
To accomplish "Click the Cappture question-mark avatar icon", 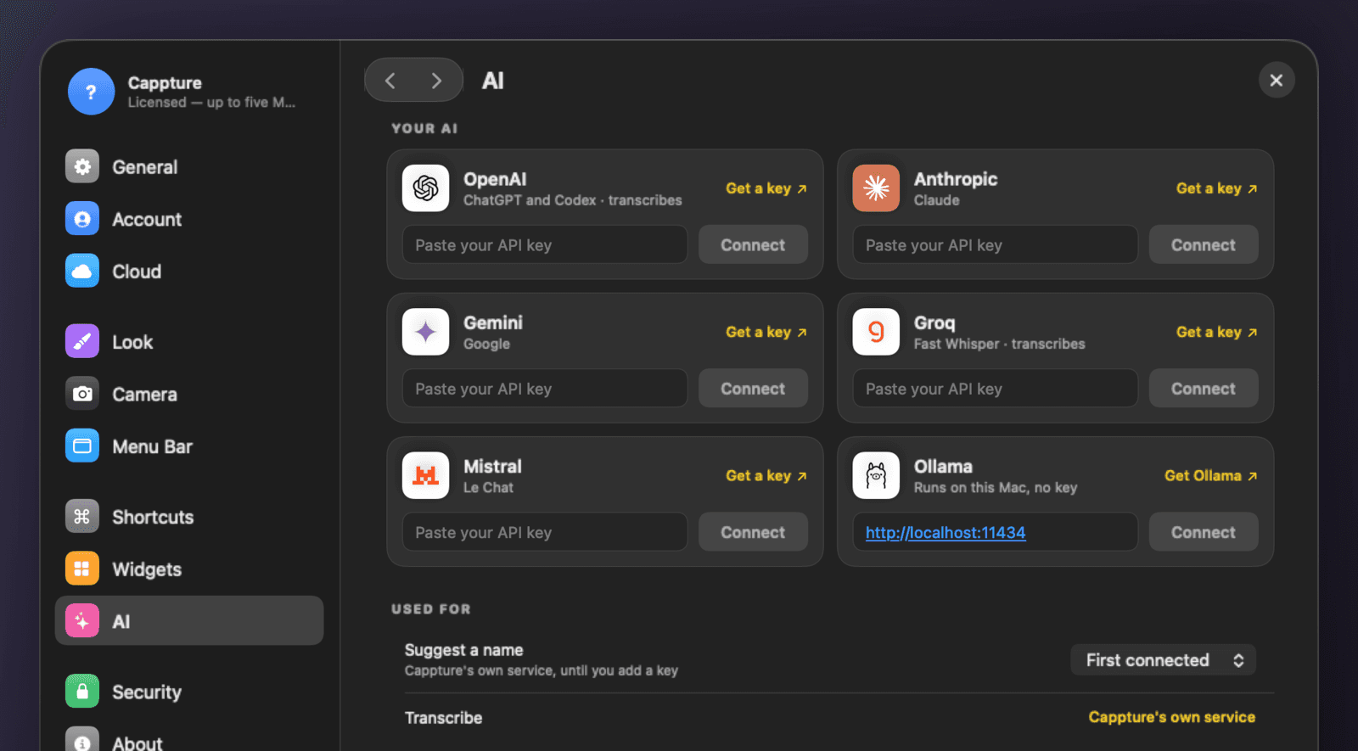I will 92,92.
